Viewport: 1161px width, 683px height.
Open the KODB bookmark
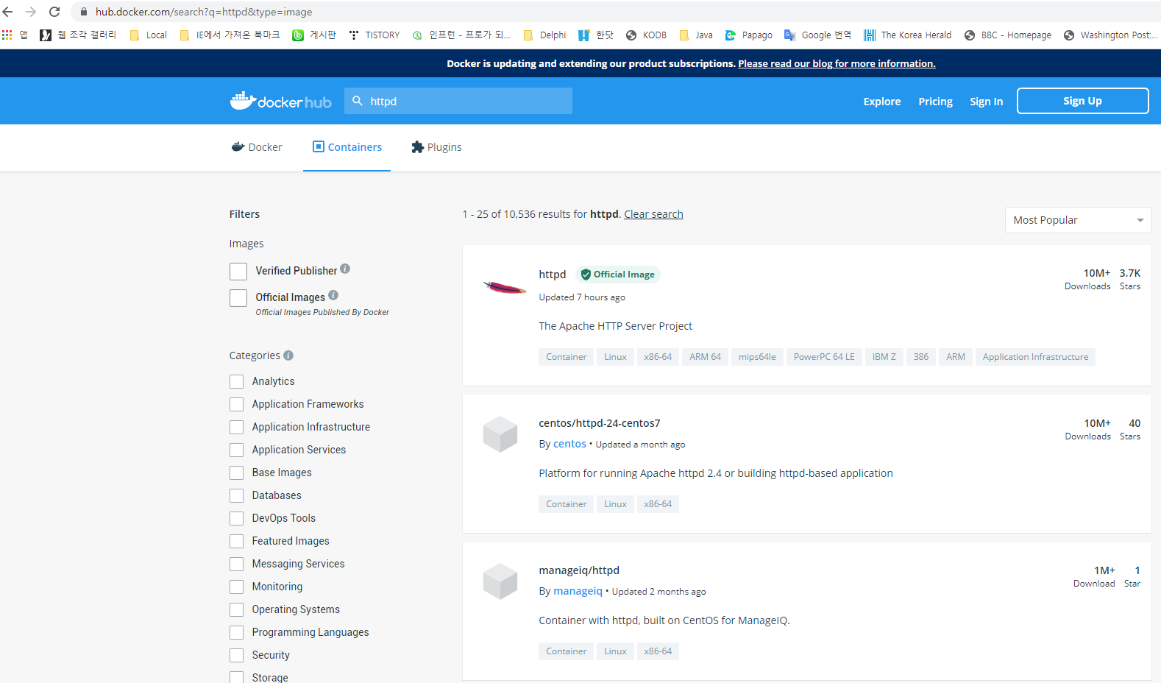[x=646, y=35]
